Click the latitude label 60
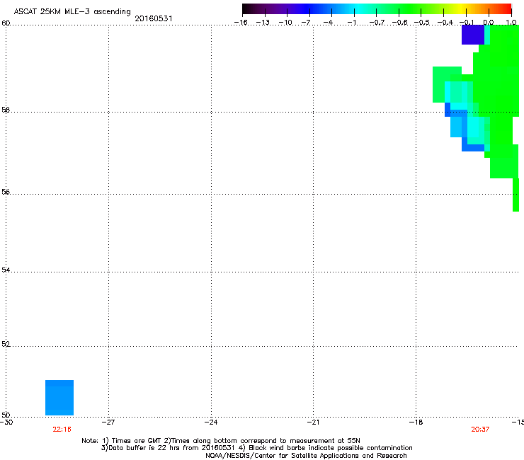This screenshot has height=460, width=524. [6, 23]
